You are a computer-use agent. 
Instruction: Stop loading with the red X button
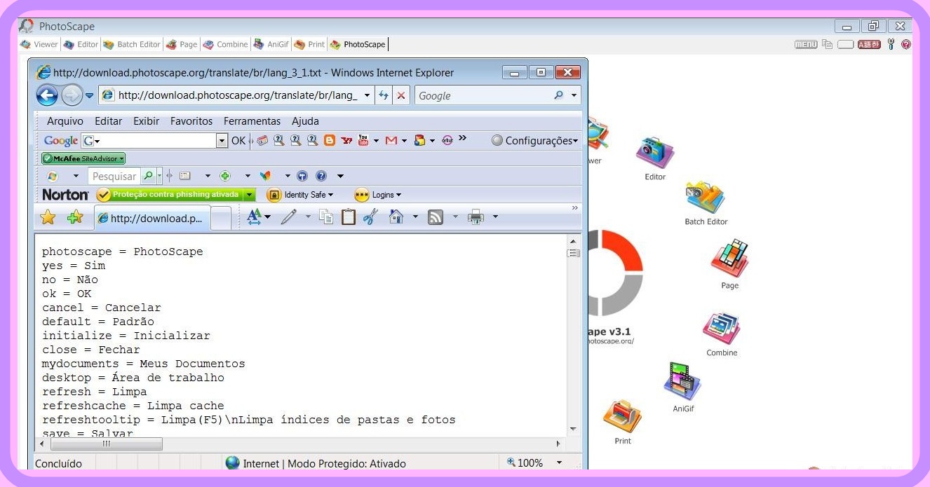pyautogui.click(x=401, y=95)
